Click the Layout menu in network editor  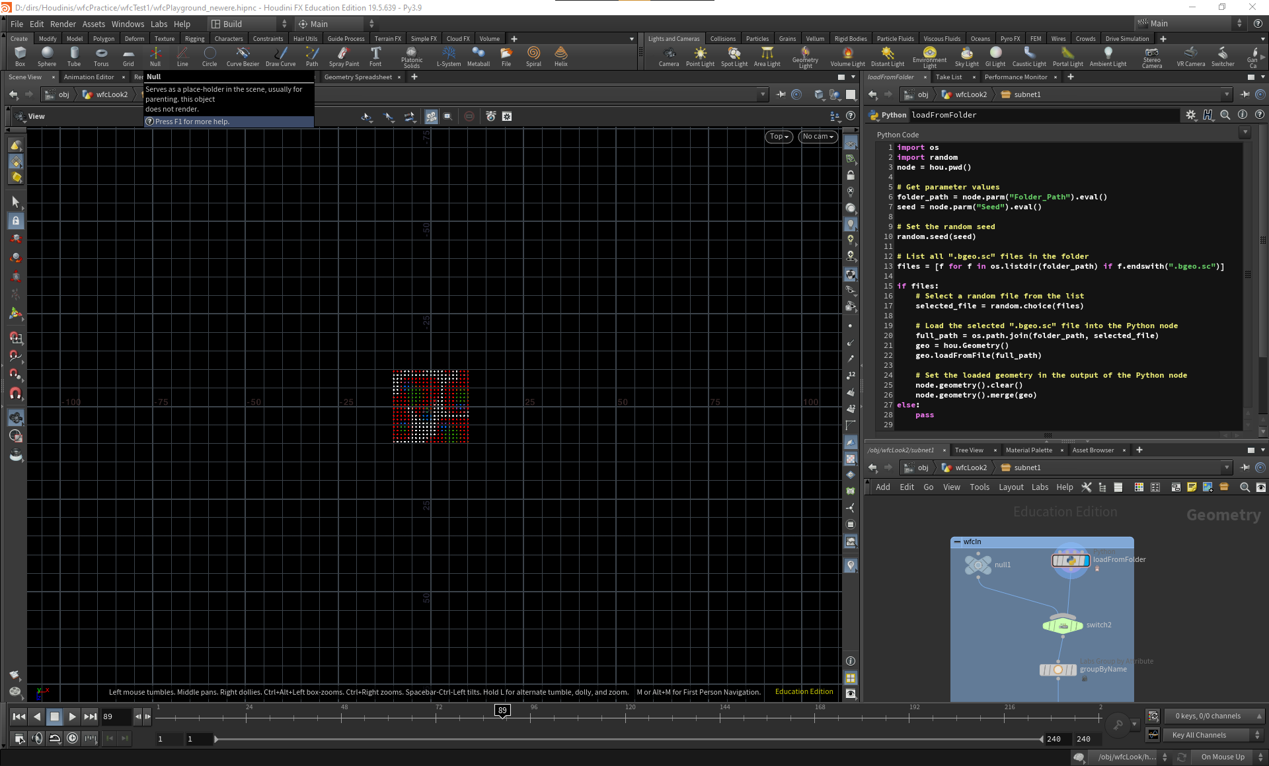(1011, 487)
